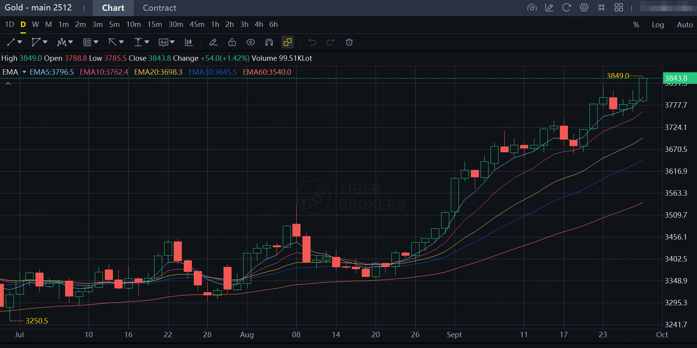Viewport: 697px width, 348px height.
Task: Select the magnet snap tool
Action: 269,42
